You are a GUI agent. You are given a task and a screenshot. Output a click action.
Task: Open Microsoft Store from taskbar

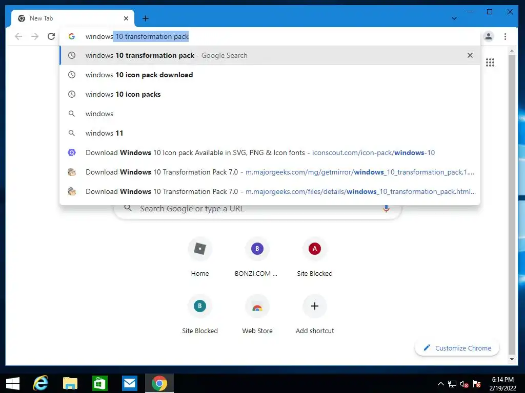coord(99,383)
